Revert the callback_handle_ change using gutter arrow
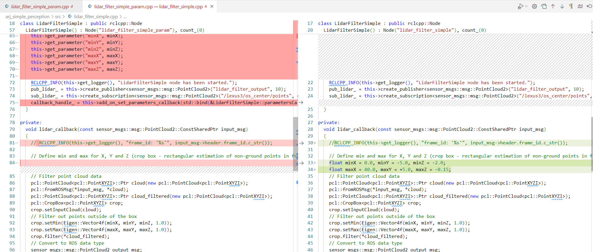This screenshot has width=593, height=252. pyautogui.click(x=301, y=102)
